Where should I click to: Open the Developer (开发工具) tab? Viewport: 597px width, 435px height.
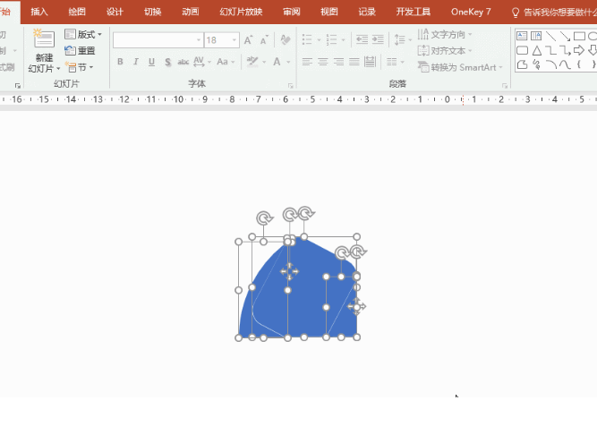pyautogui.click(x=414, y=12)
